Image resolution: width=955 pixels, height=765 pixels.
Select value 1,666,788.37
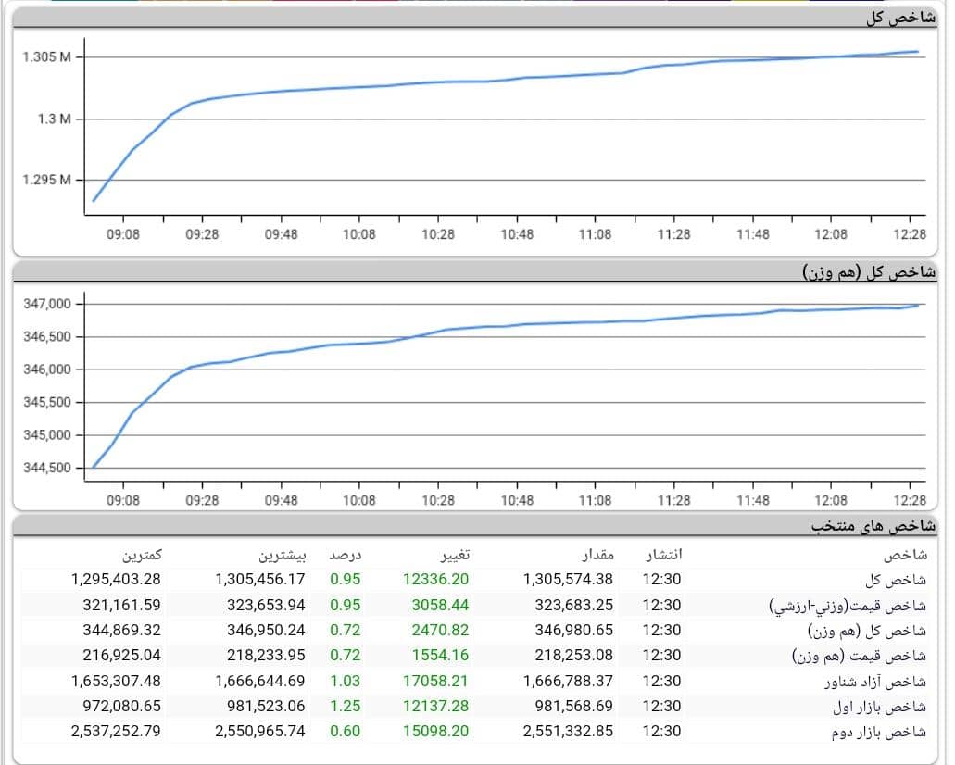pyautogui.click(x=568, y=681)
